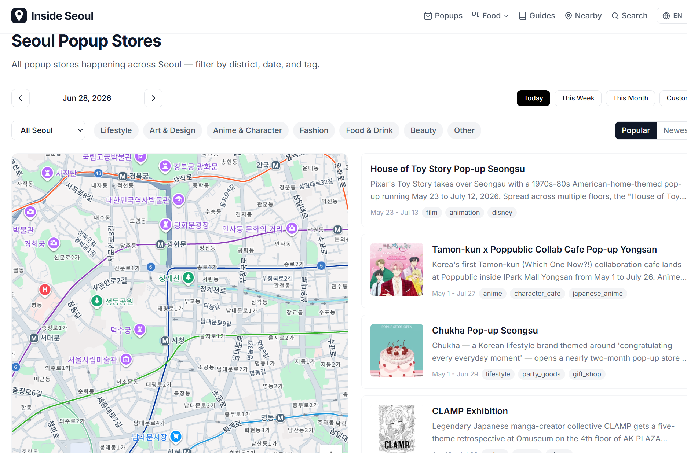Click the Korea history museum marker

(x=179, y=200)
